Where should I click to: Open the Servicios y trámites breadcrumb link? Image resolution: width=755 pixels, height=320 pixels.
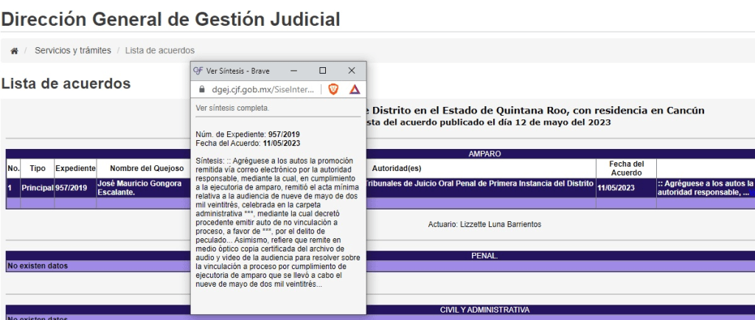tap(72, 51)
